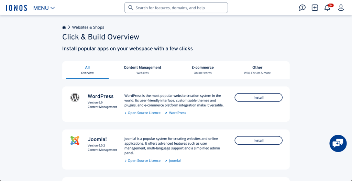Select the All Overview tab

tap(87, 70)
